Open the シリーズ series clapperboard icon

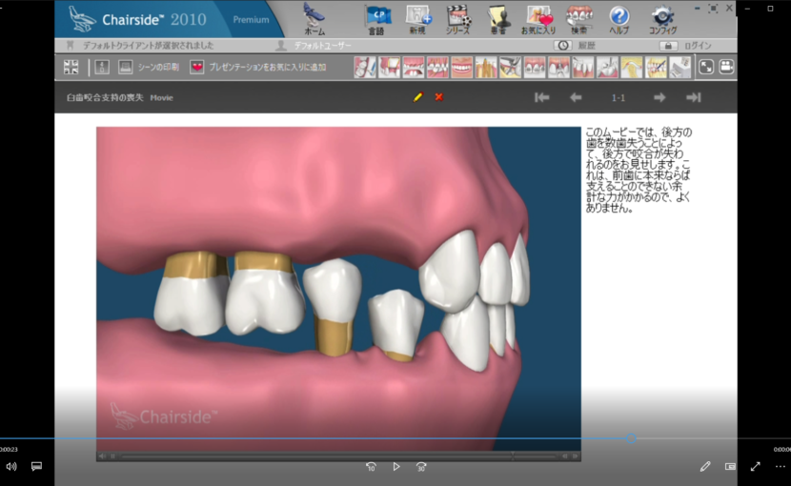(x=458, y=20)
